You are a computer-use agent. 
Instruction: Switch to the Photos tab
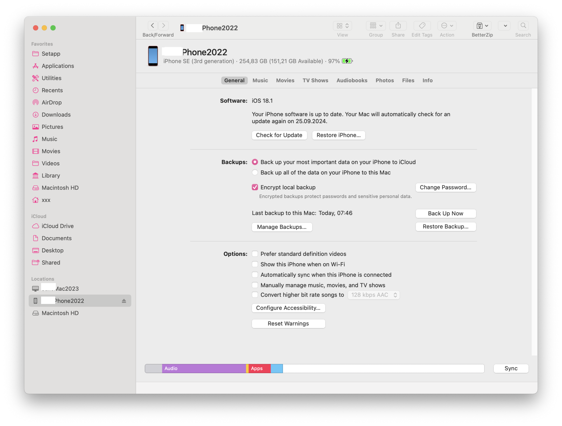coord(385,80)
